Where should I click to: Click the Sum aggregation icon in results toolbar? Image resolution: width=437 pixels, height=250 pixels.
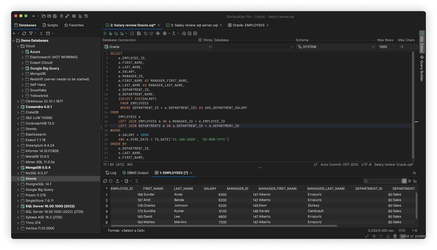click(x=137, y=181)
